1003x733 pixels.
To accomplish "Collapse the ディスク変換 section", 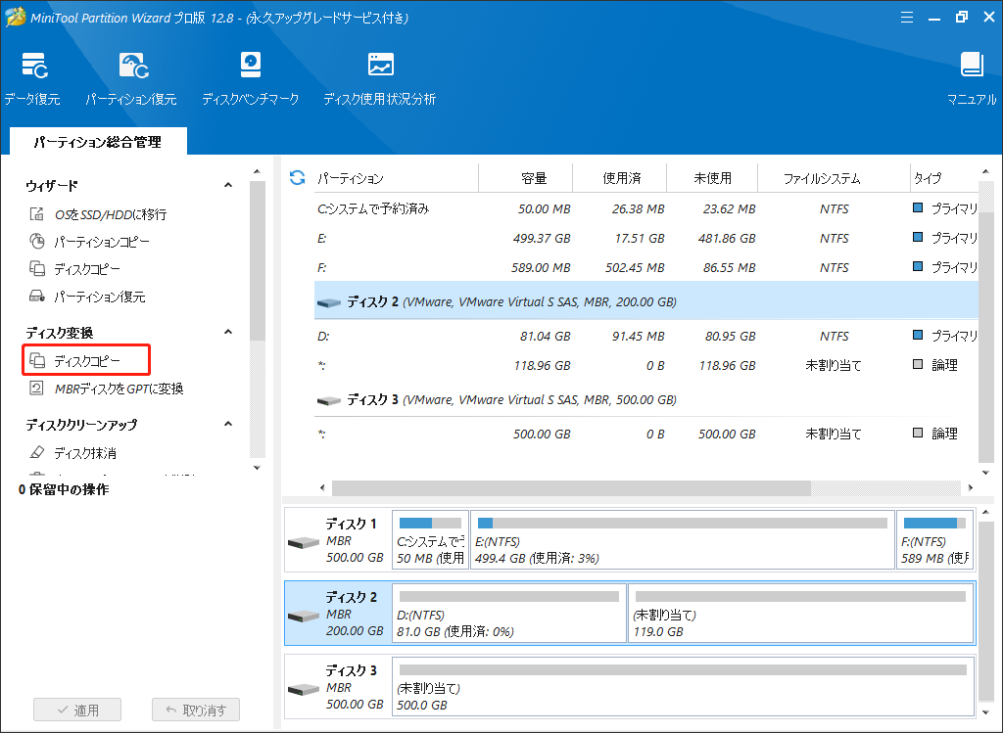I will click(x=228, y=333).
